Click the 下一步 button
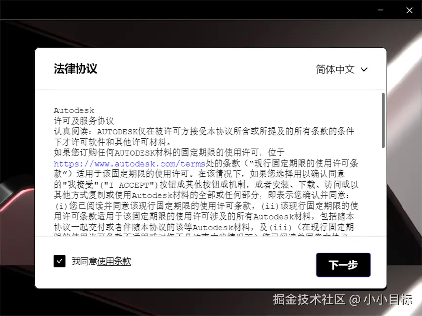422x316 pixels. [343, 265]
